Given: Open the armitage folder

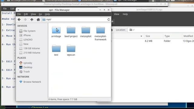Looking at the screenshot, I should point(56,32).
